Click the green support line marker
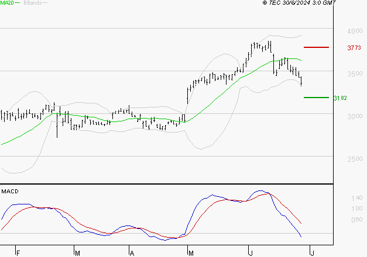Screen dimensions: 367x257 point(316,98)
